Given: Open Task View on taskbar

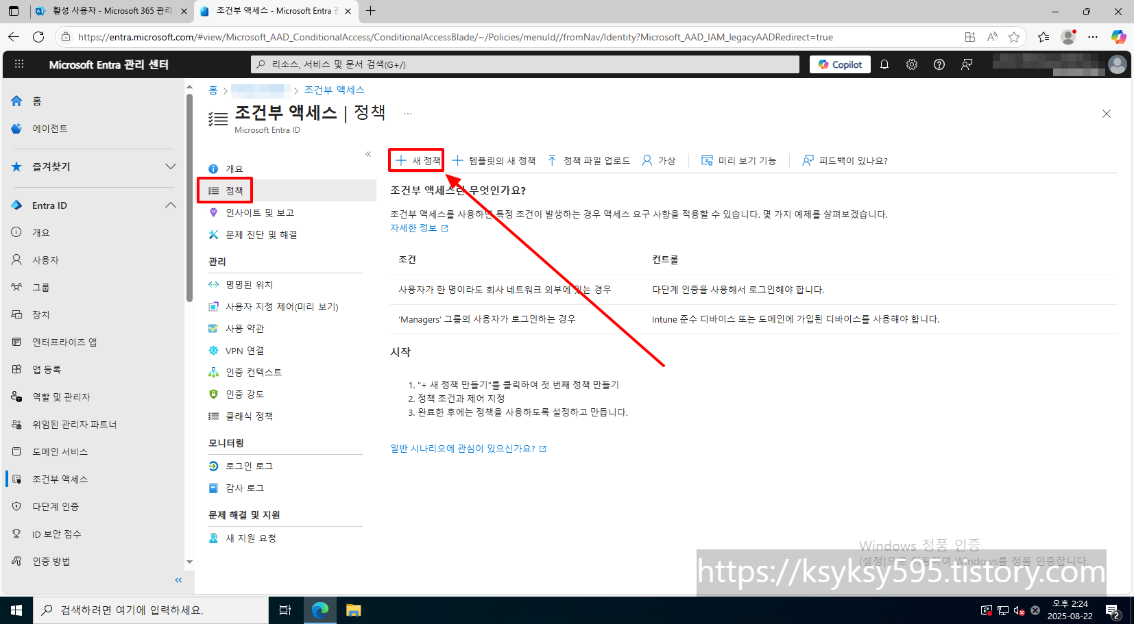Looking at the screenshot, I should (285, 610).
